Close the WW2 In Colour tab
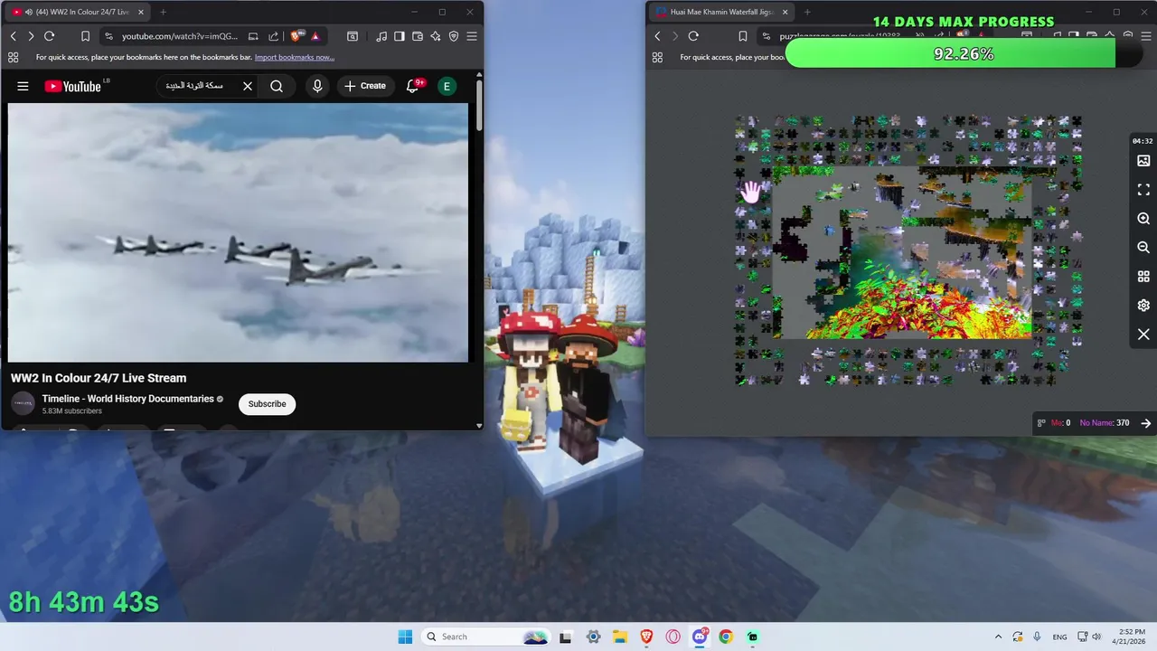This screenshot has height=651, width=1157. pos(140,12)
